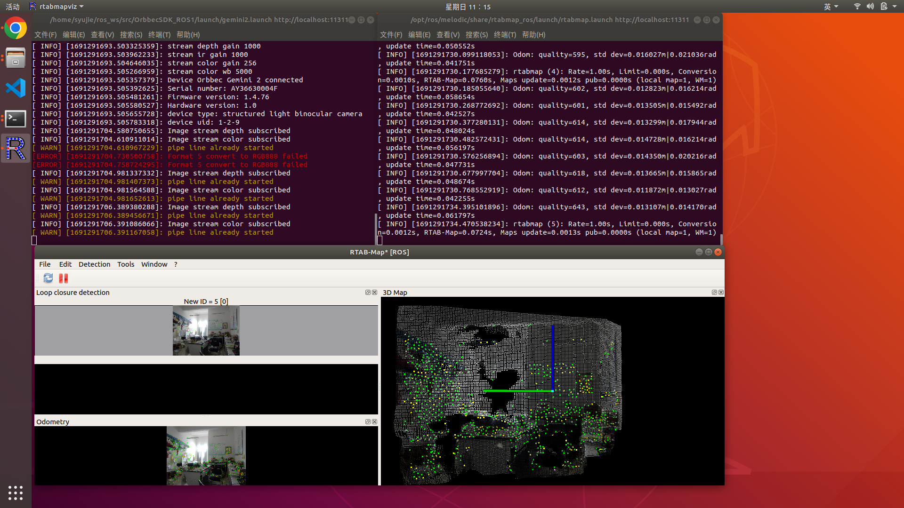Open the File menu in RTAB-Map
The height and width of the screenshot is (508, 904).
pyautogui.click(x=45, y=264)
